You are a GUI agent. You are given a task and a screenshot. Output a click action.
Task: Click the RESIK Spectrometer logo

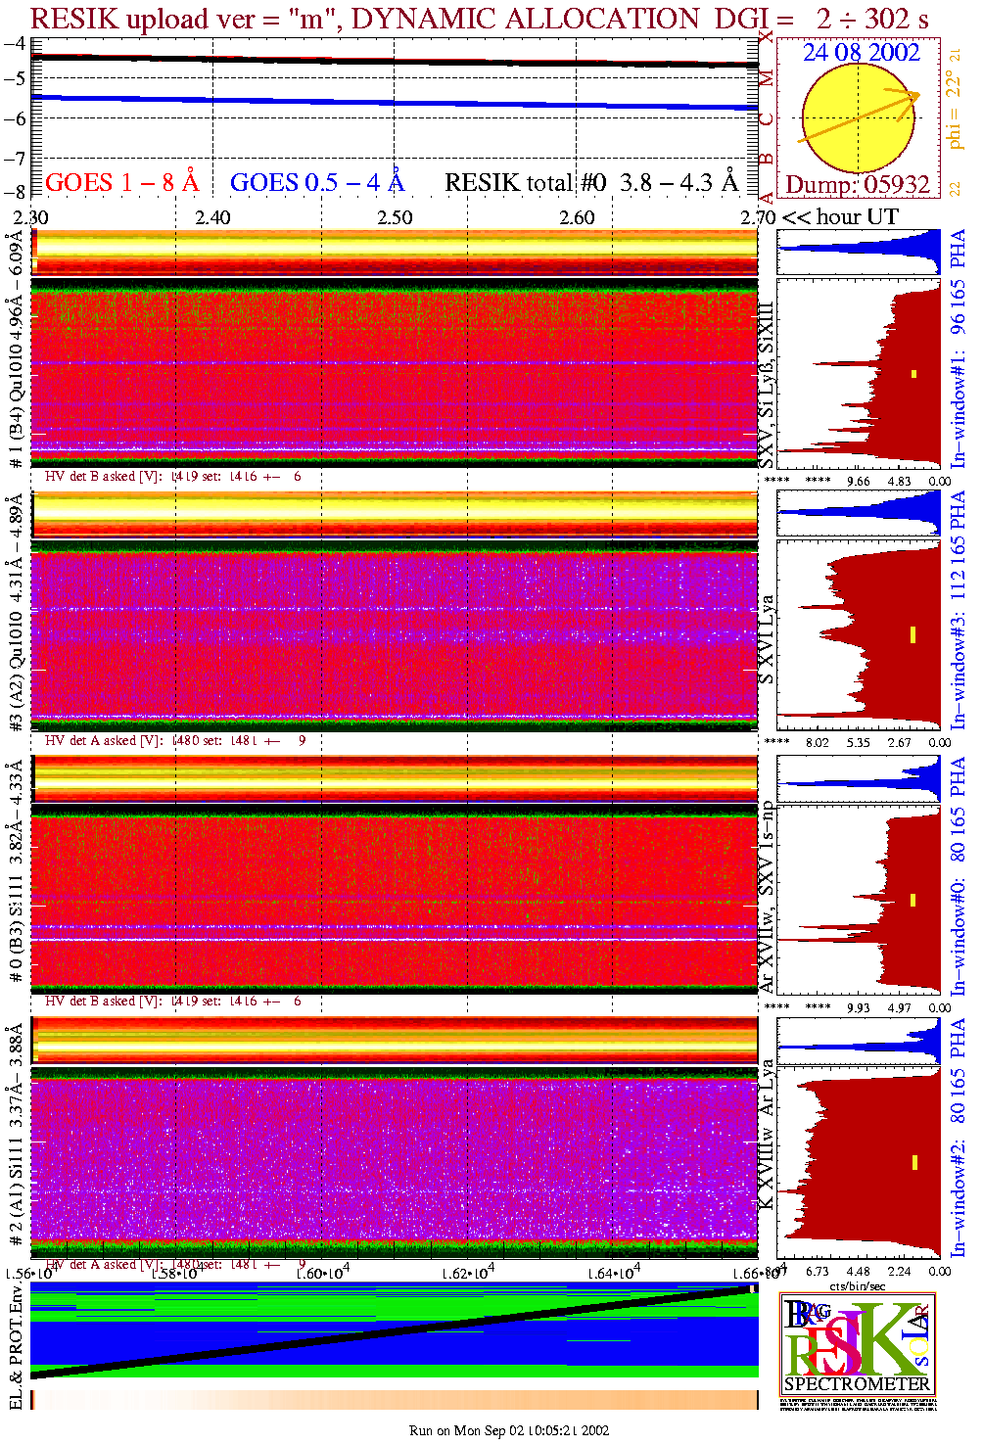[x=858, y=1344]
